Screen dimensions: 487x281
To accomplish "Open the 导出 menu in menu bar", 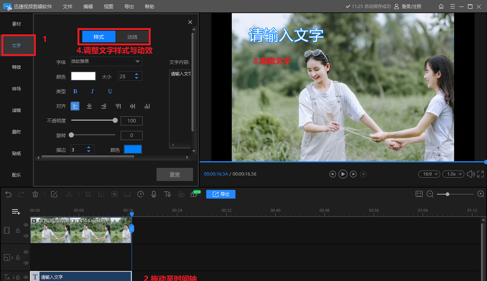I will click(129, 6).
